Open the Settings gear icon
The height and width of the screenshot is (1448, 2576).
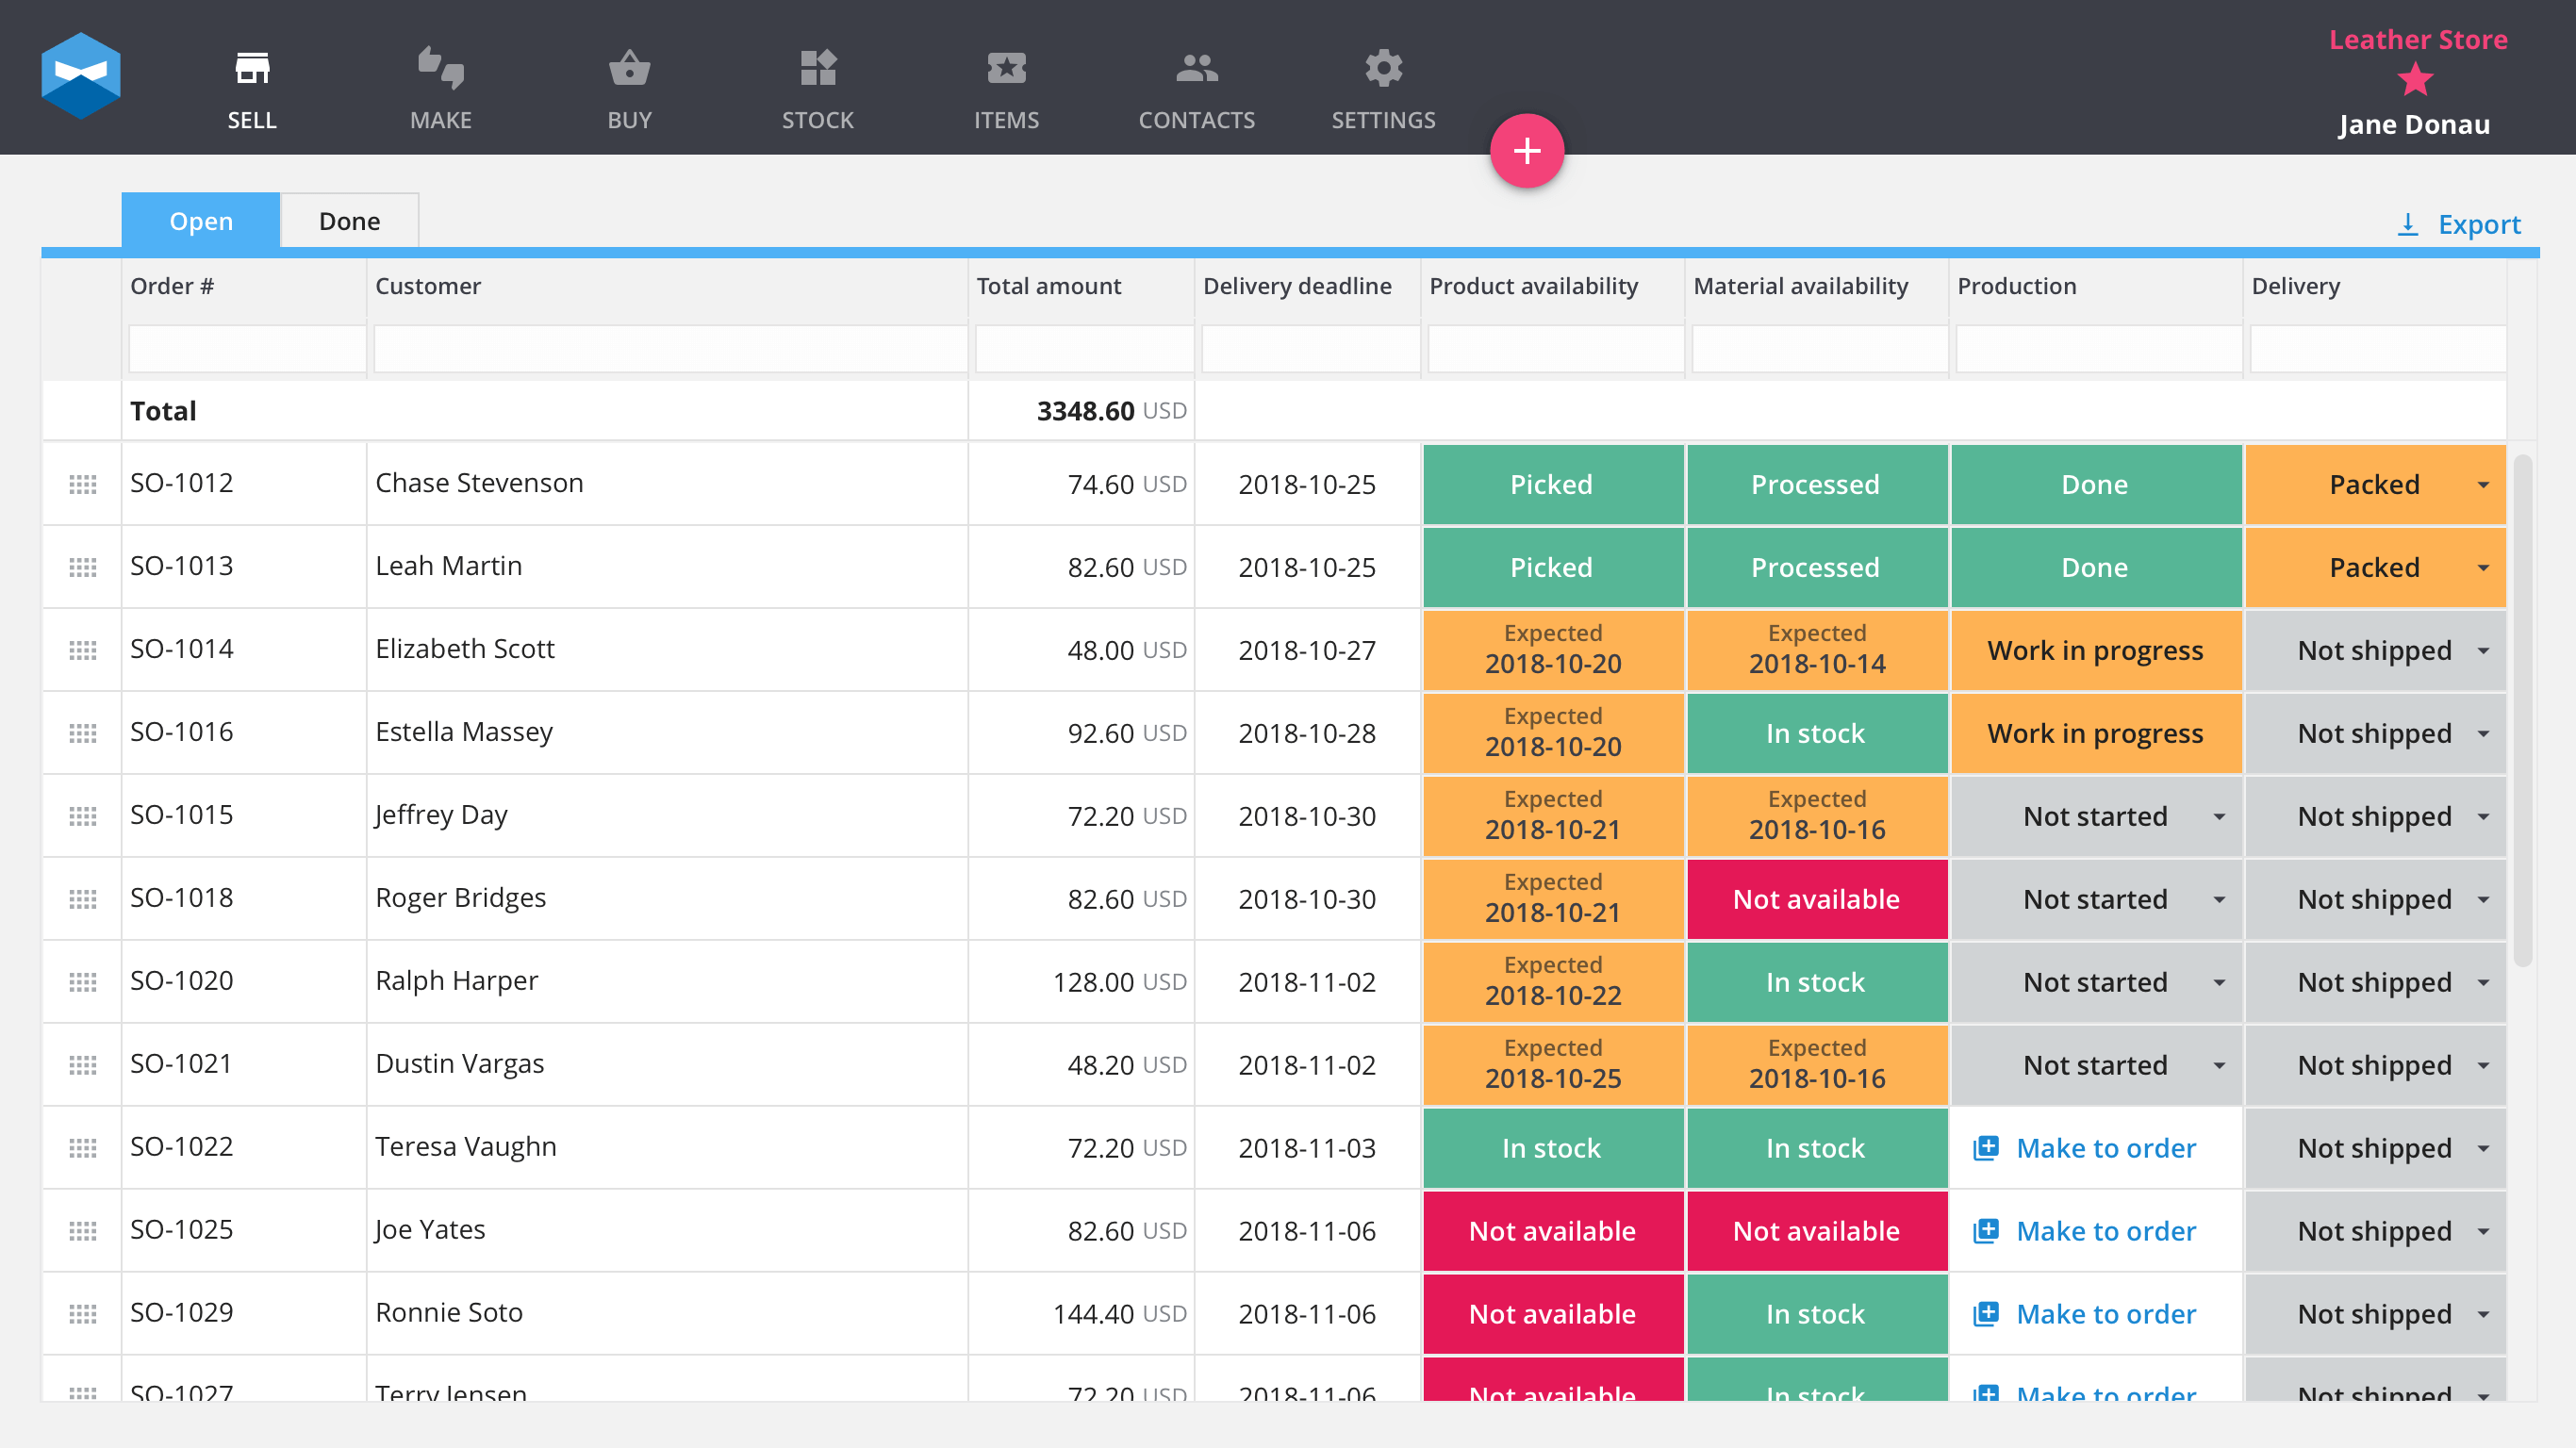[1383, 68]
